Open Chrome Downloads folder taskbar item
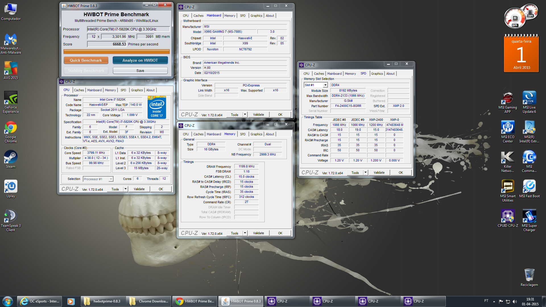Viewport: 546px width, 307px height. [x=149, y=301]
